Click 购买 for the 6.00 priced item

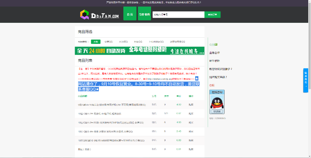191,140
